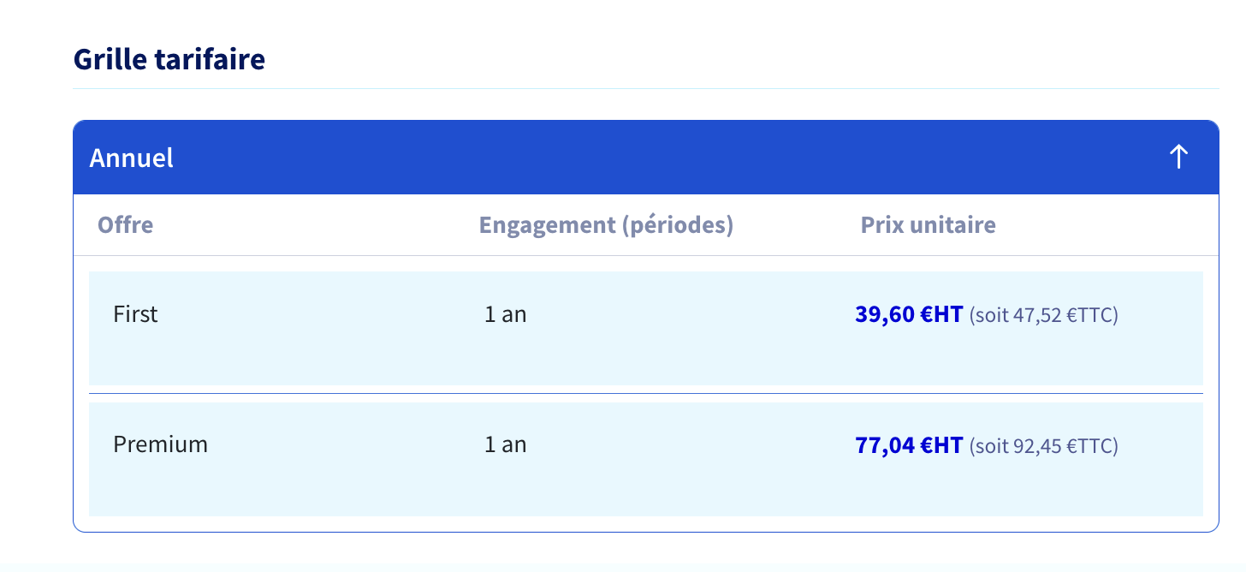The width and height of the screenshot is (1246, 572).
Task: Click the 1 an engagement for Premium
Action: (x=505, y=444)
